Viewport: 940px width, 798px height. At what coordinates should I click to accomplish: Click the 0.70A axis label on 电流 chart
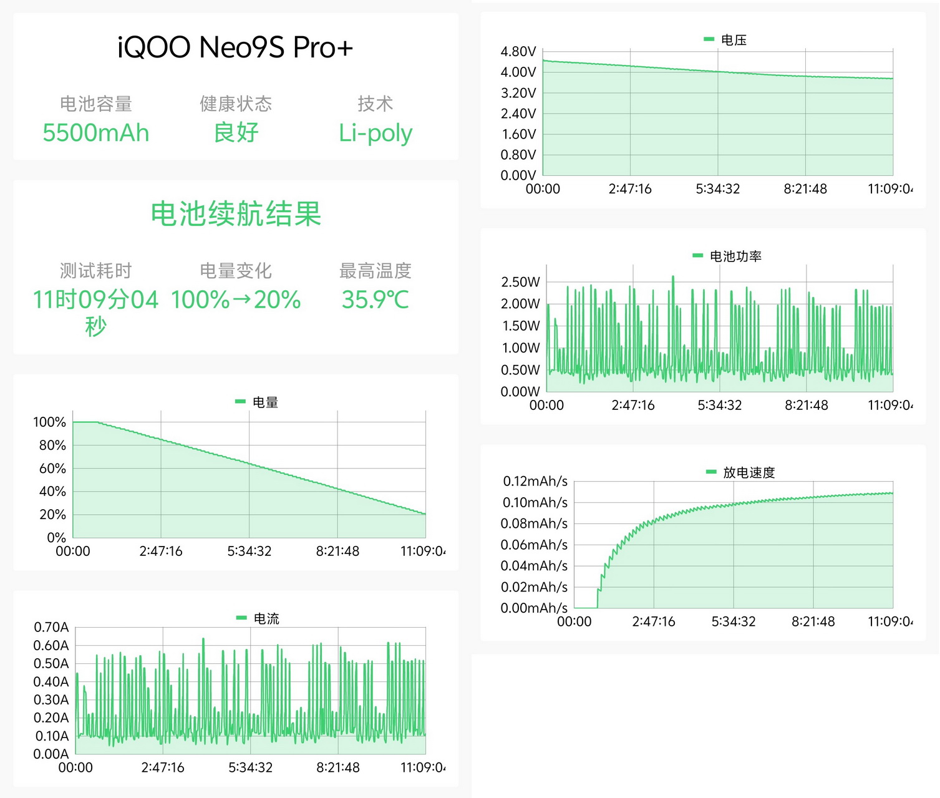point(51,628)
